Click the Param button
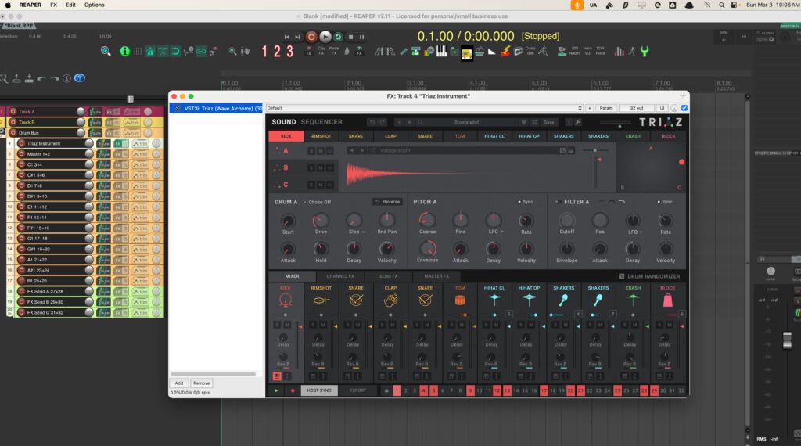Screen dimensions: 801x446 coord(606,108)
